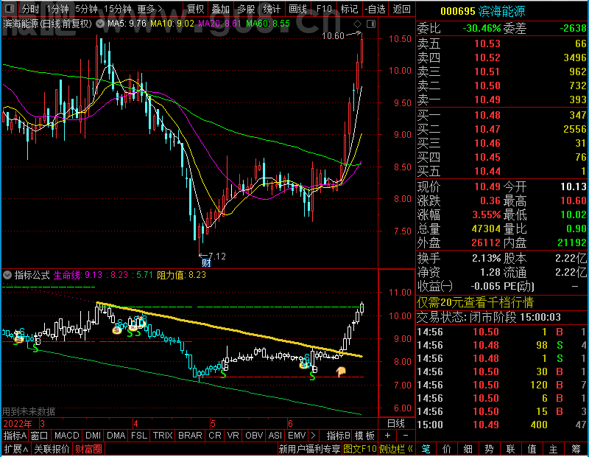Switch indicator to MACD
589x457 pixels.
tap(66, 436)
